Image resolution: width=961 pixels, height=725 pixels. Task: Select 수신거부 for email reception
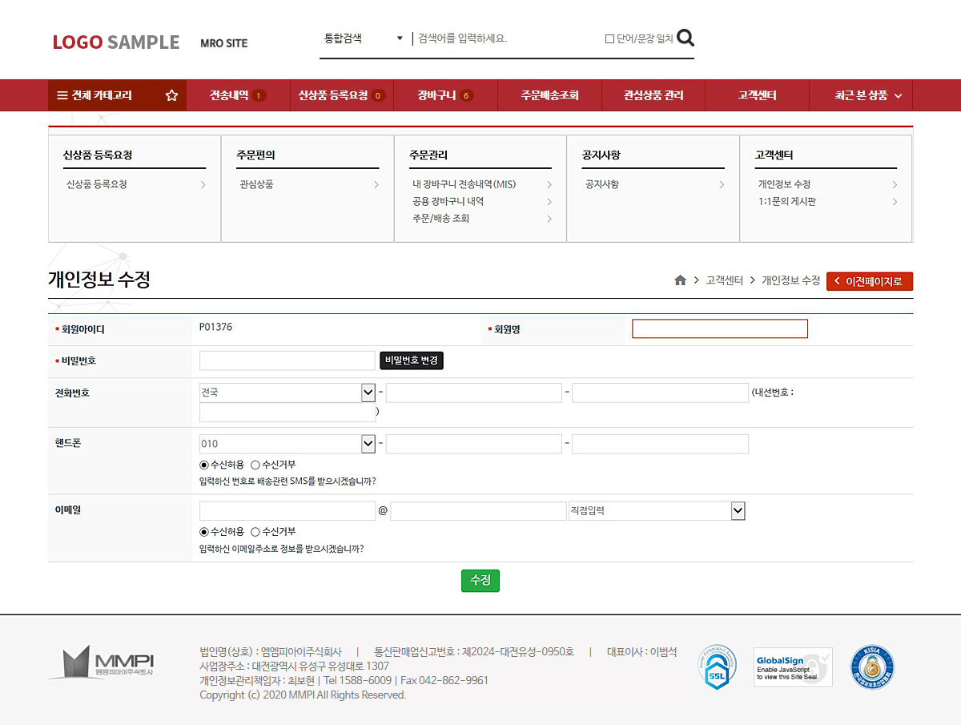(x=255, y=532)
